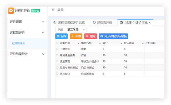
Task: Select the radio button for 完成课后任务 row
Action: [x=57, y=55]
